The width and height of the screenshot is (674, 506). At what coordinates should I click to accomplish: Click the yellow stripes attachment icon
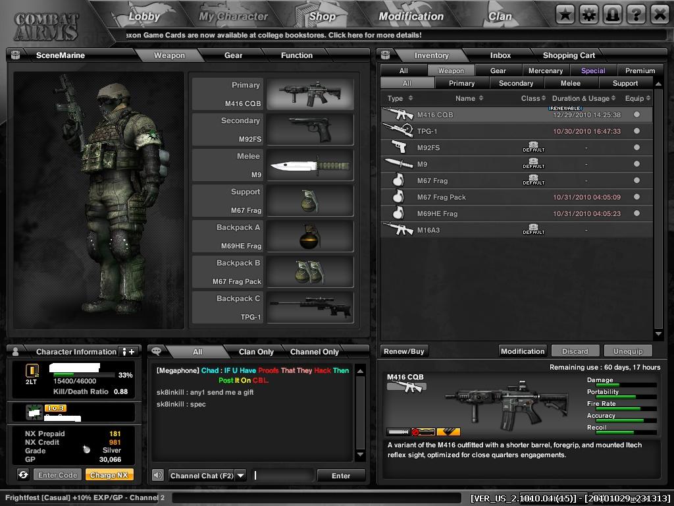pyautogui.click(x=448, y=432)
